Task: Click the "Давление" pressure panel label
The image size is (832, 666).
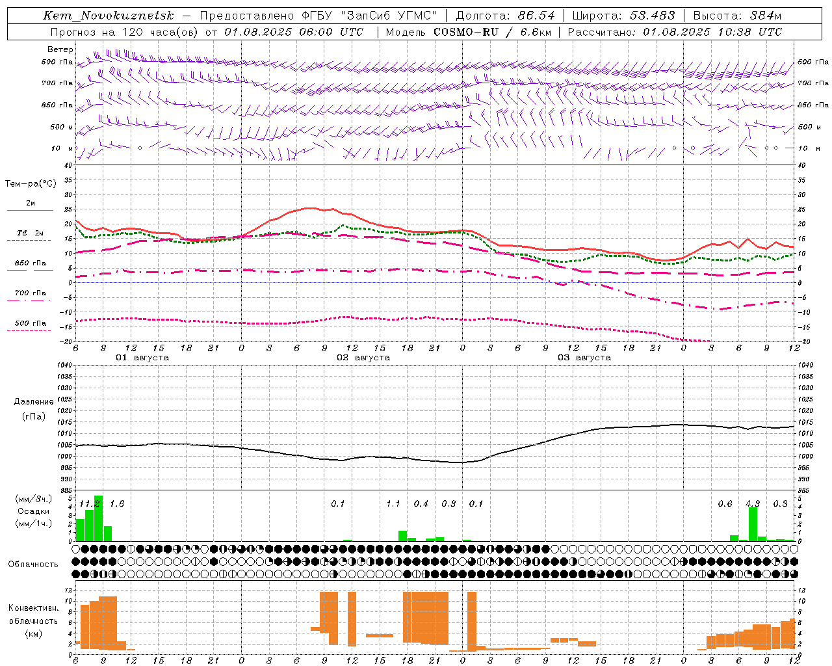Action: [x=34, y=402]
